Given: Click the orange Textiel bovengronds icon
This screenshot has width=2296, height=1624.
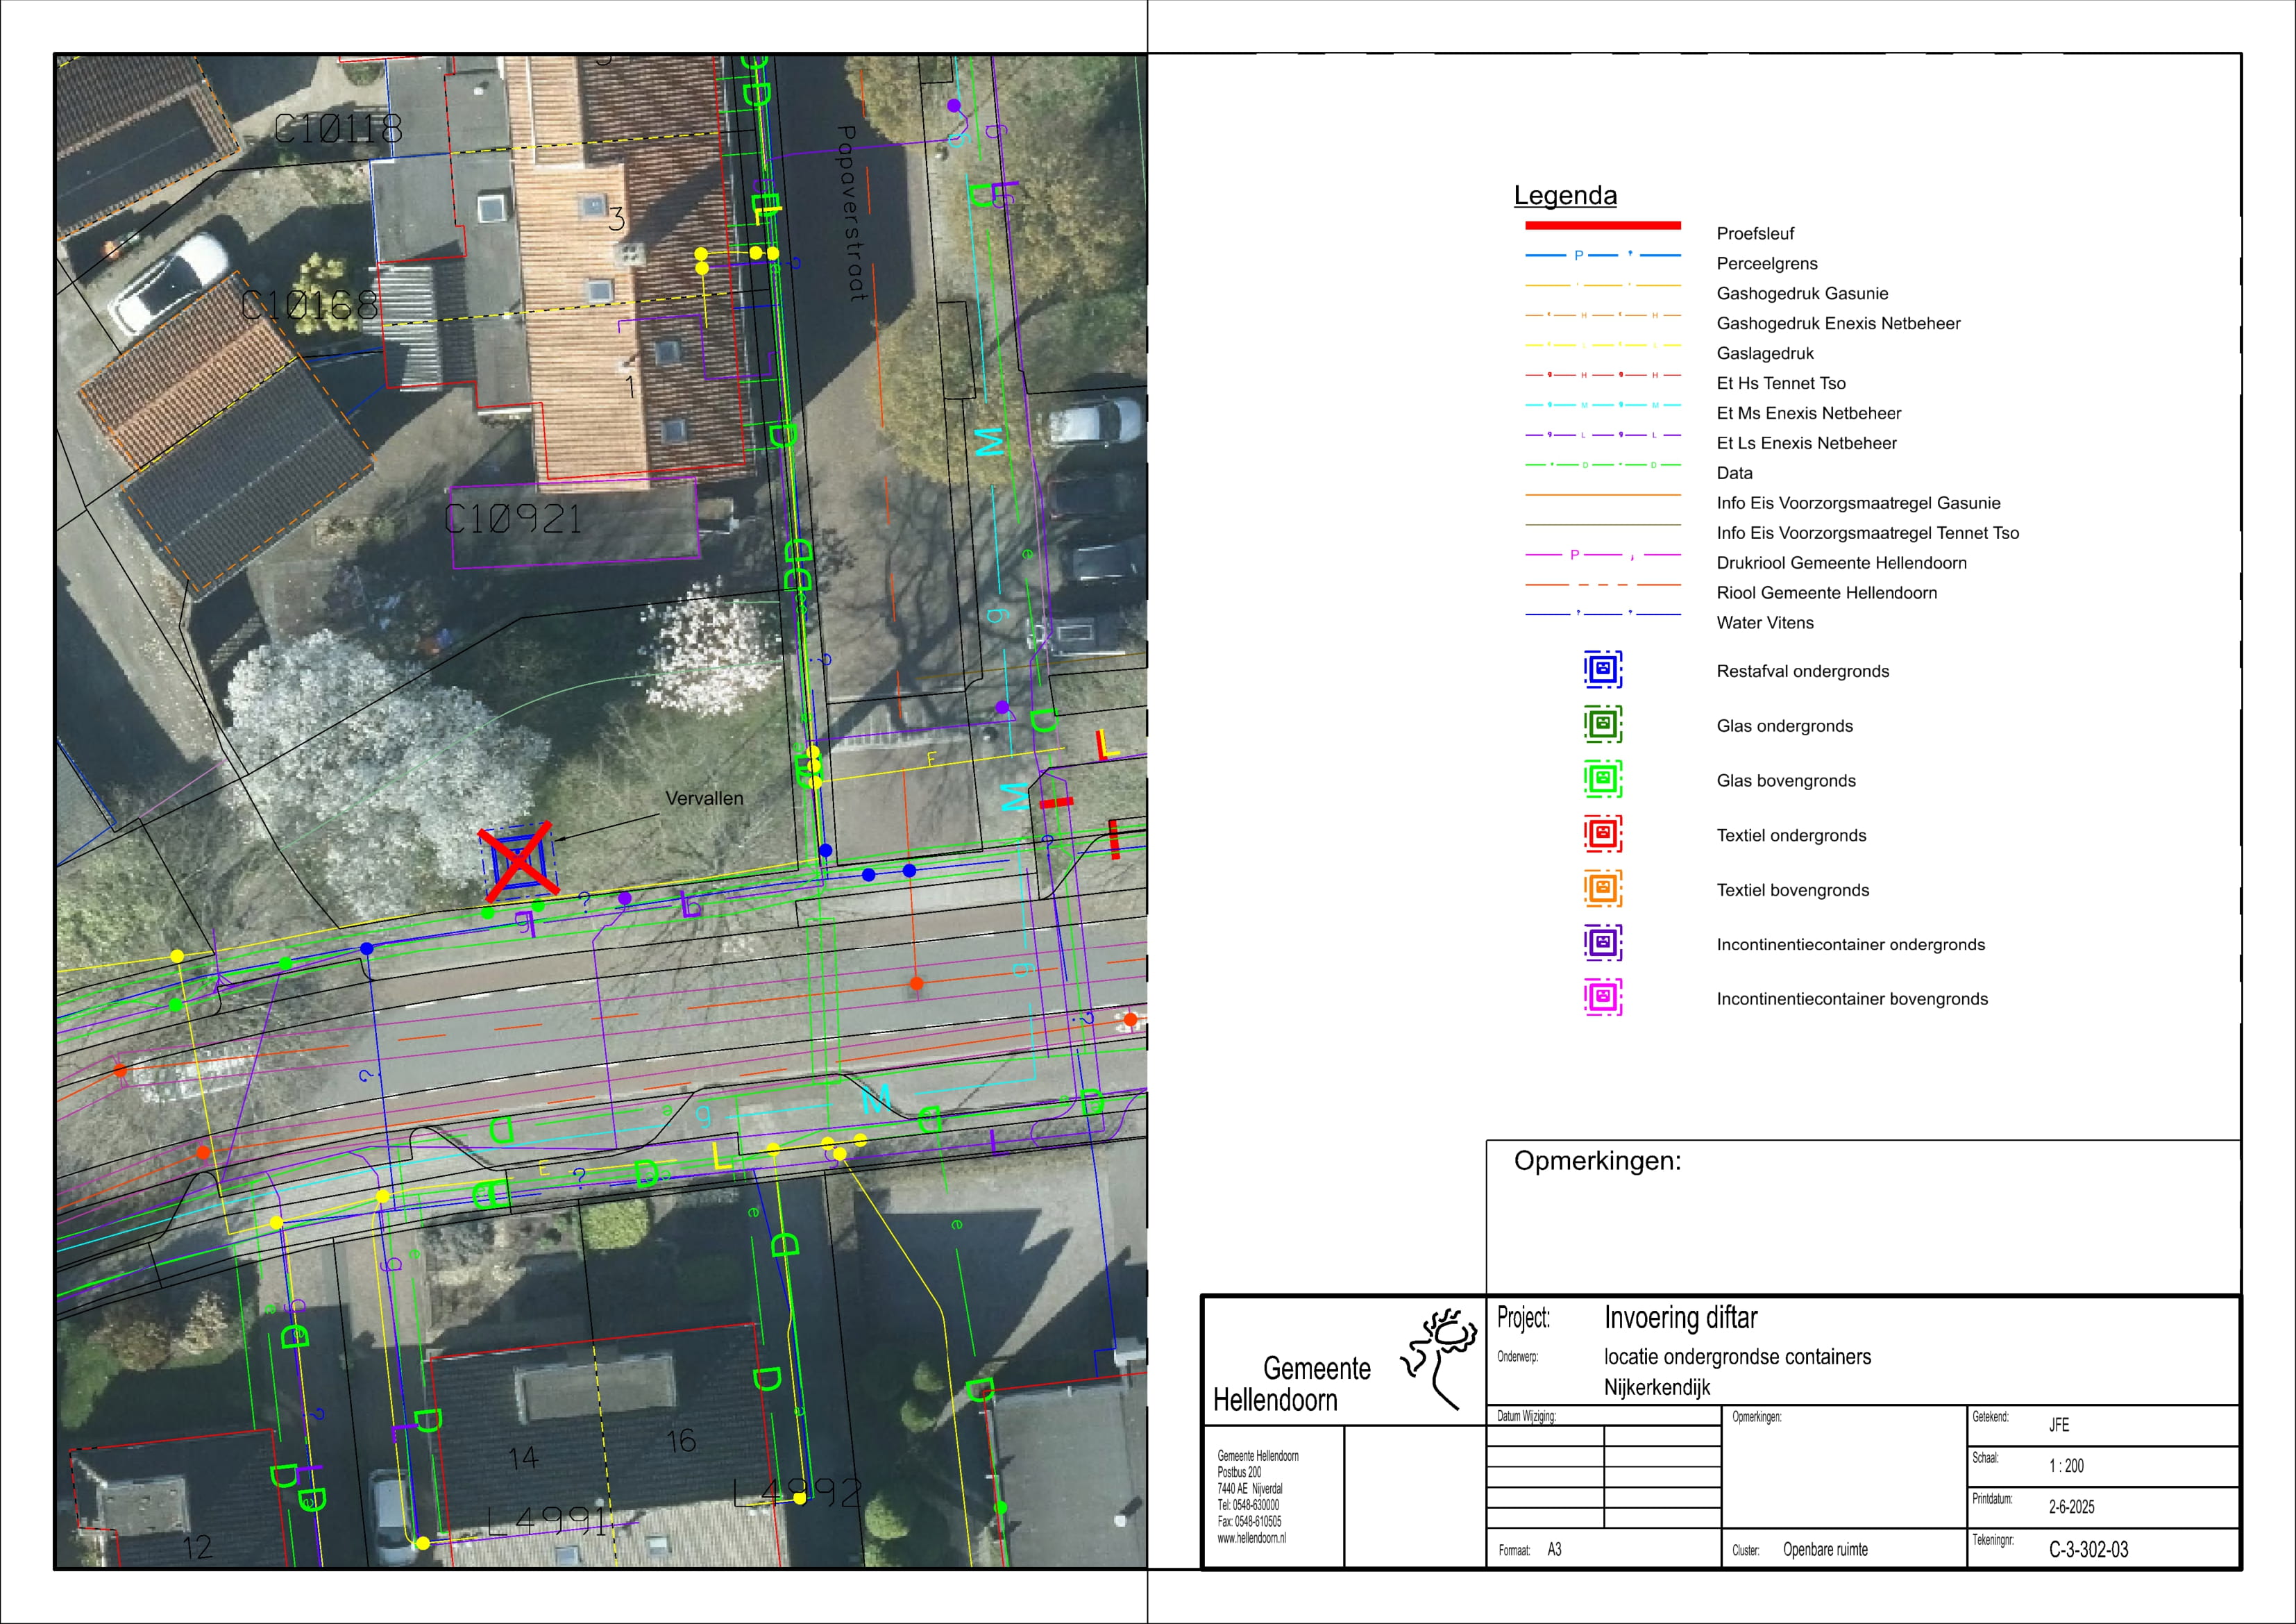Looking at the screenshot, I should pos(1602,889).
